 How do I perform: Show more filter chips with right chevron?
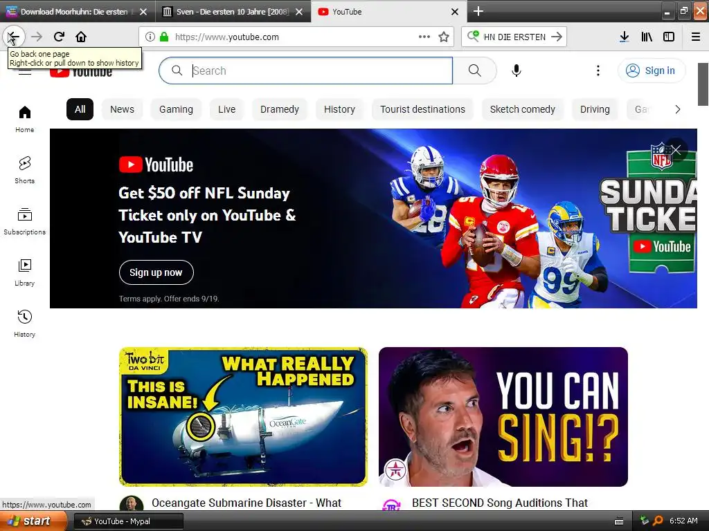(677, 109)
